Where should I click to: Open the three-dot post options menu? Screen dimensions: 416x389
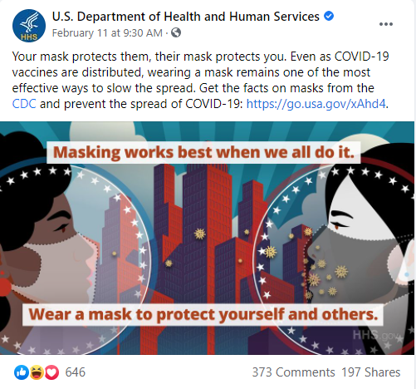386,24
